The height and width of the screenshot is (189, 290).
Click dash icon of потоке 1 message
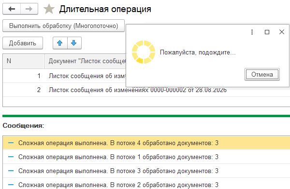click(11, 157)
